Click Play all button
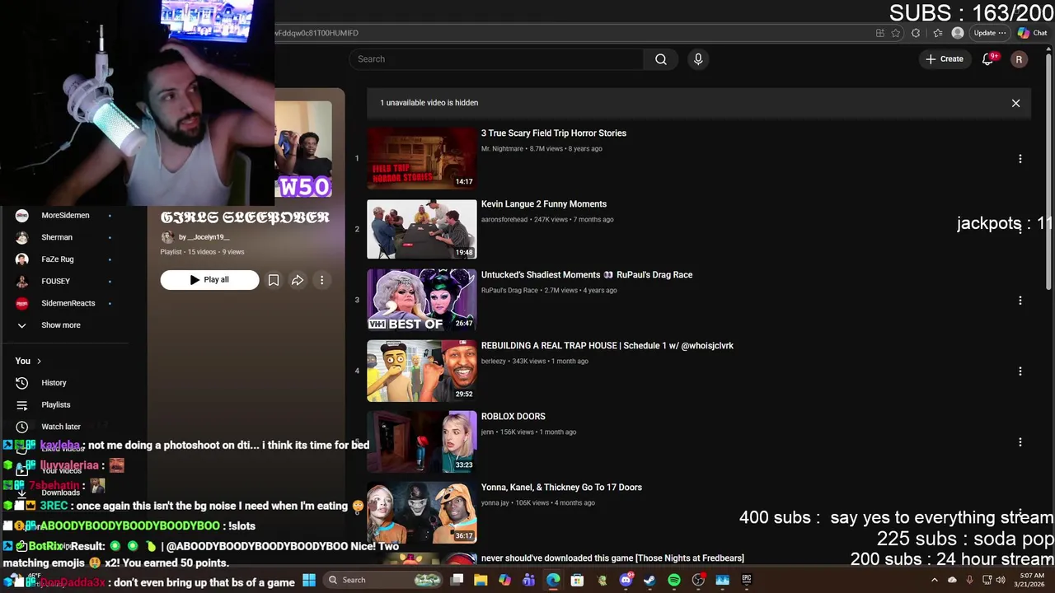Screen dimensions: 1055x593 209,280
